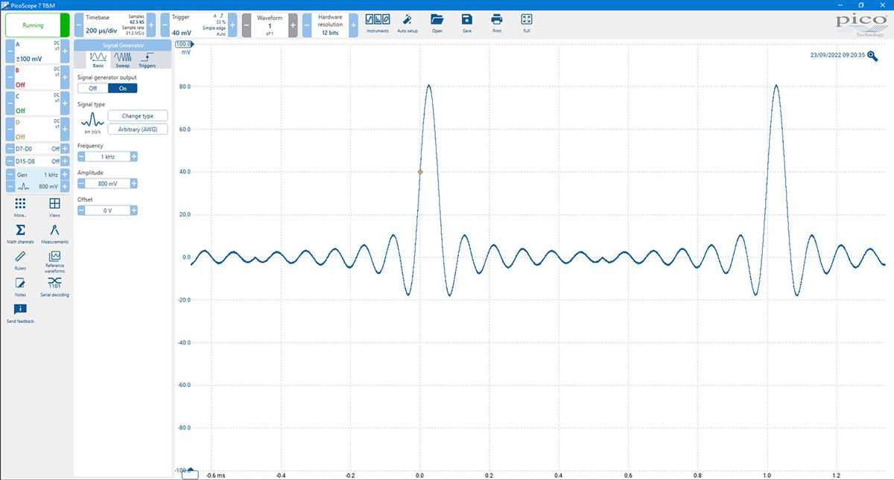Decrease signal generator Frequency with minus
This screenshot has height=480, width=894.
[x=81, y=156]
